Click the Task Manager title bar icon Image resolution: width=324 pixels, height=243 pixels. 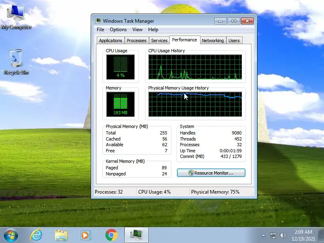[x=98, y=21]
